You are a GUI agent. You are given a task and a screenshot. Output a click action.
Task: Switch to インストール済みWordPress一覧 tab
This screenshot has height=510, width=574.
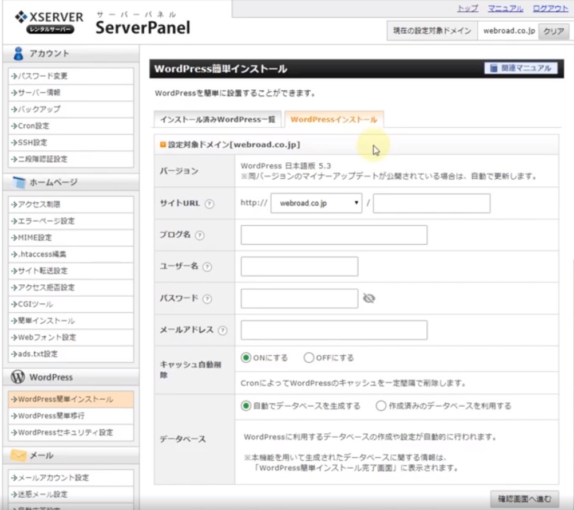pos(217,120)
